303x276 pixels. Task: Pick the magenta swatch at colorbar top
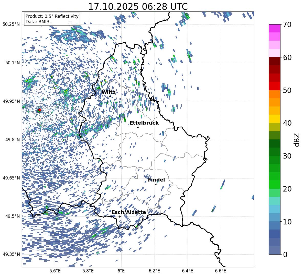tap(275, 28)
